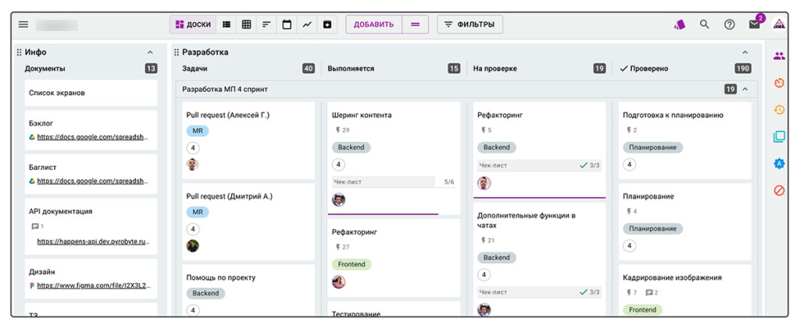The height and width of the screenshot is (329, 800).
Task: Click the Добавить button
Action: click(x=373, y=24)
